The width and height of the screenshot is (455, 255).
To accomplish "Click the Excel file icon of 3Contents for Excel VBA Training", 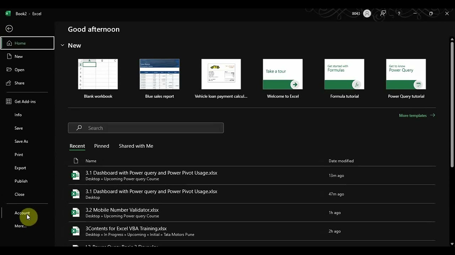I will [75, 231].
